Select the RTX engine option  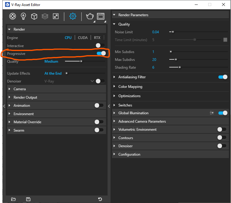pos(97,38)
